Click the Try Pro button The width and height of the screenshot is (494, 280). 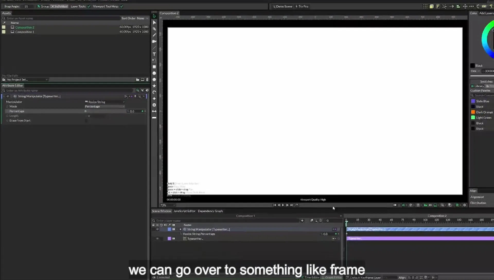click(302, 6)
